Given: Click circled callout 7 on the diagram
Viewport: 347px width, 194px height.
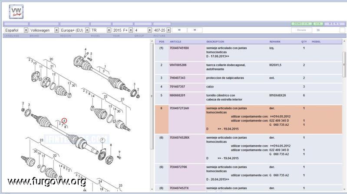Looking at the screenshot, I should pos(102,140).
